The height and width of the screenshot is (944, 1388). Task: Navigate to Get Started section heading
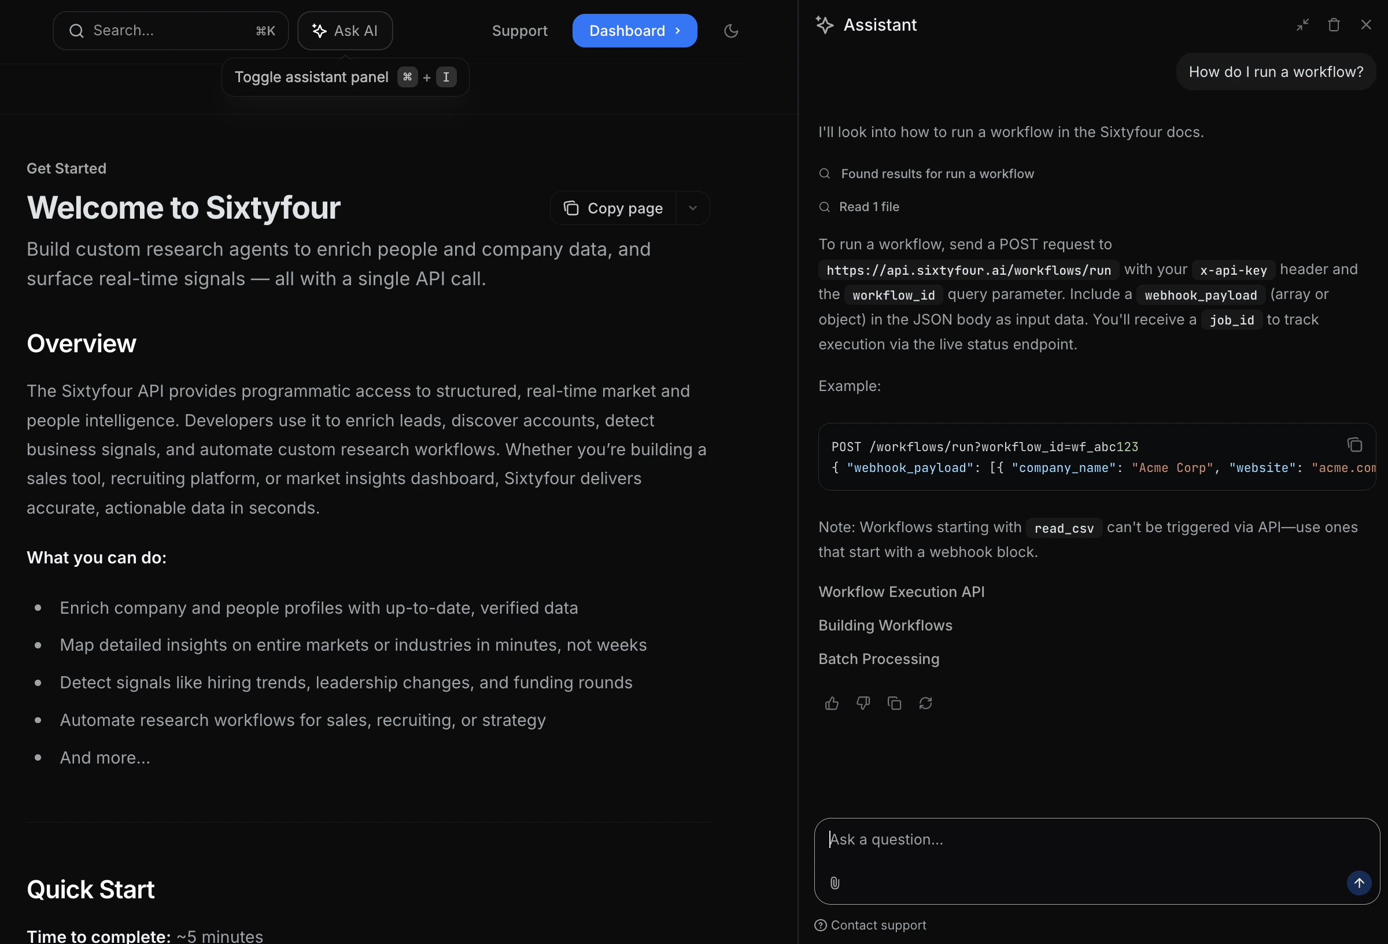click(x=67, y=168)
